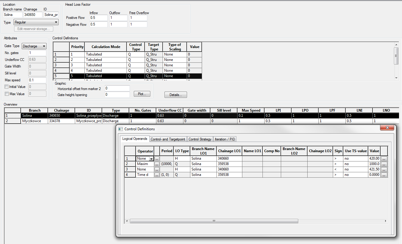402x244 pixels.
Task: Click Edit reservoir storage button
Action: [x=34, y=29]
